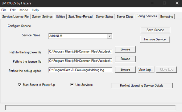
Task: Open the Help menu
Action: (x=35, y=10)
